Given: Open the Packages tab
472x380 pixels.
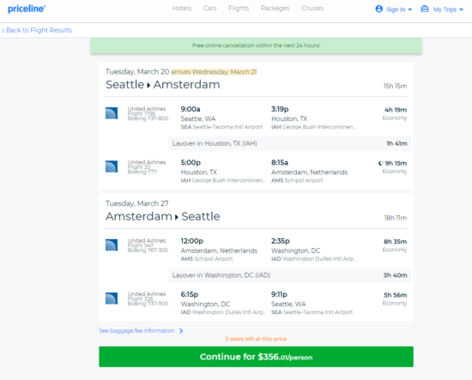Looking at the screenshot, I should tap(275, 8).
